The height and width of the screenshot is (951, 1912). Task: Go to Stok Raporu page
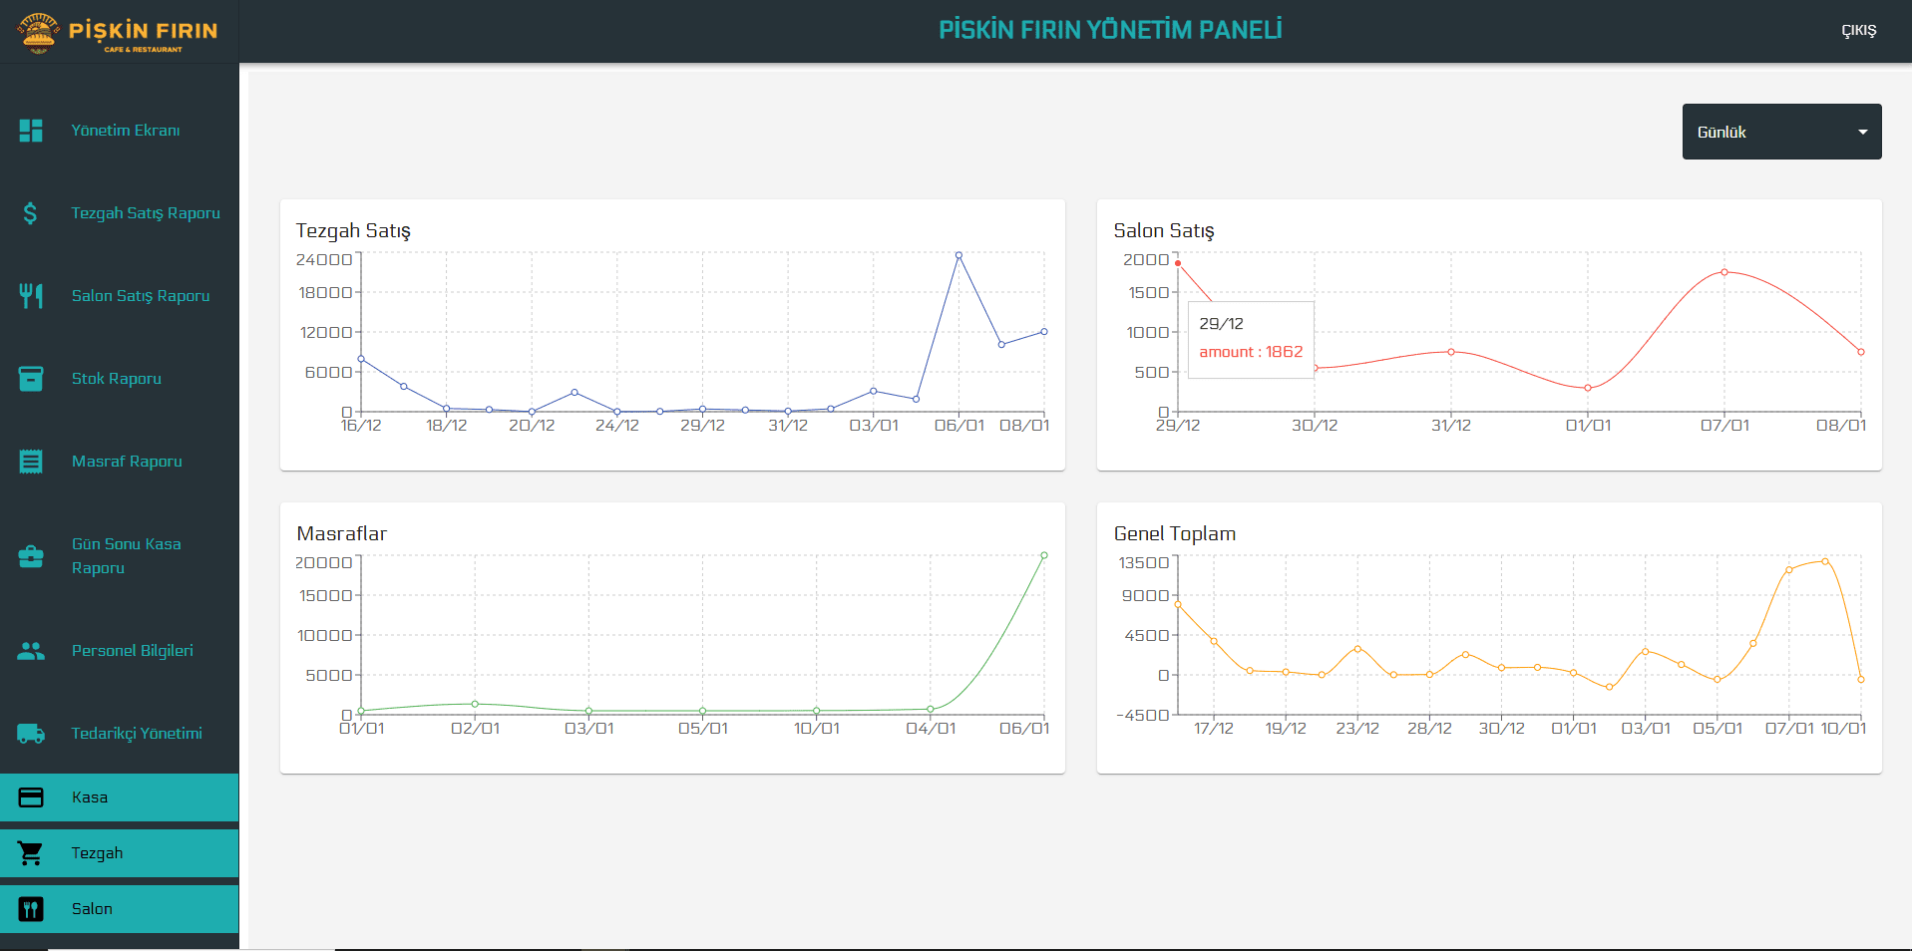pyautogui.click(x=117, y=379)
